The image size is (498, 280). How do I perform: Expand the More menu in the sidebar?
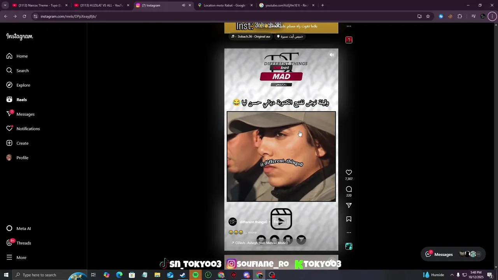tap(16, 257)
